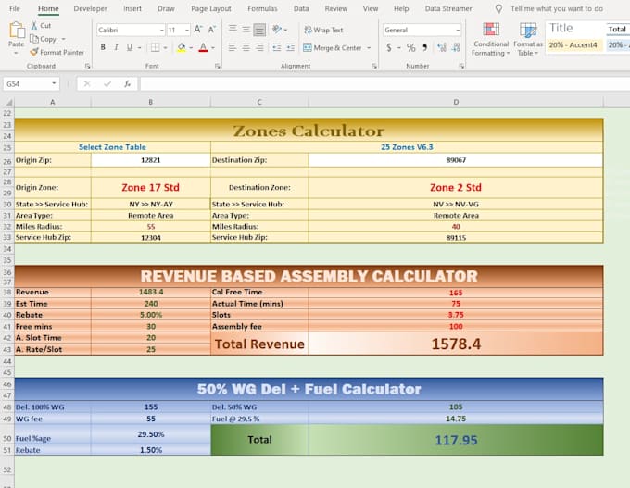Image resolution: width=630 pixels, height=488 pixels.
Task: Select Total Revenue value 1578.4
Action: point(456,344)
